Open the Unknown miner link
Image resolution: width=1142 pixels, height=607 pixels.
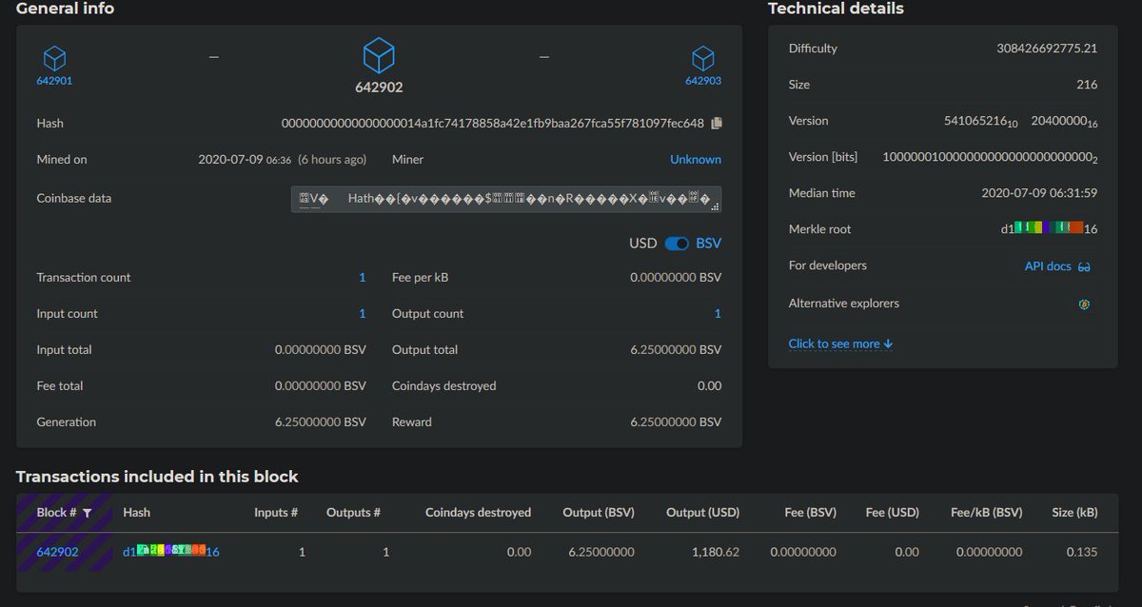[x=696, y=160]
